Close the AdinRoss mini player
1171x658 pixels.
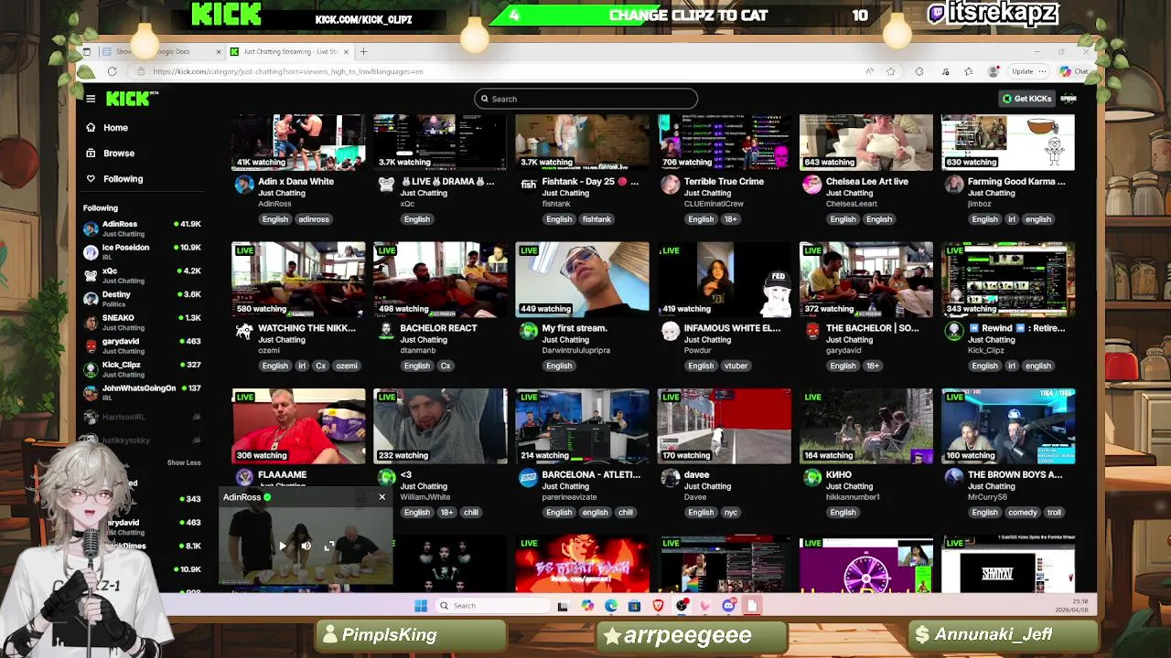point(382,497)
